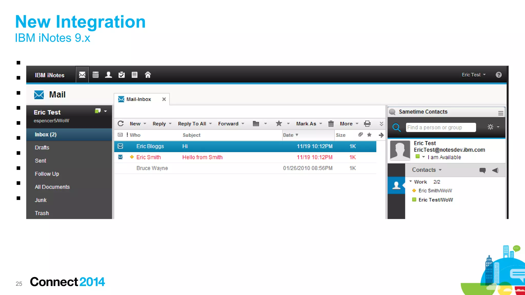
Task: Sort by Who column header
Action: 135,135
